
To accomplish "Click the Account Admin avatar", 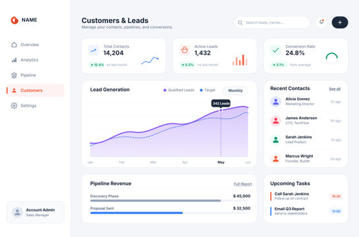I will click(17, 212).
